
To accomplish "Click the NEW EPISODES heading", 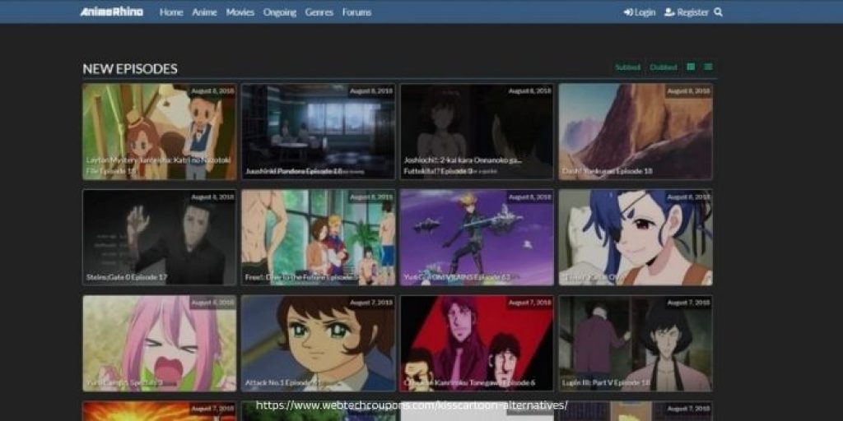I will (x=130, y=69).
